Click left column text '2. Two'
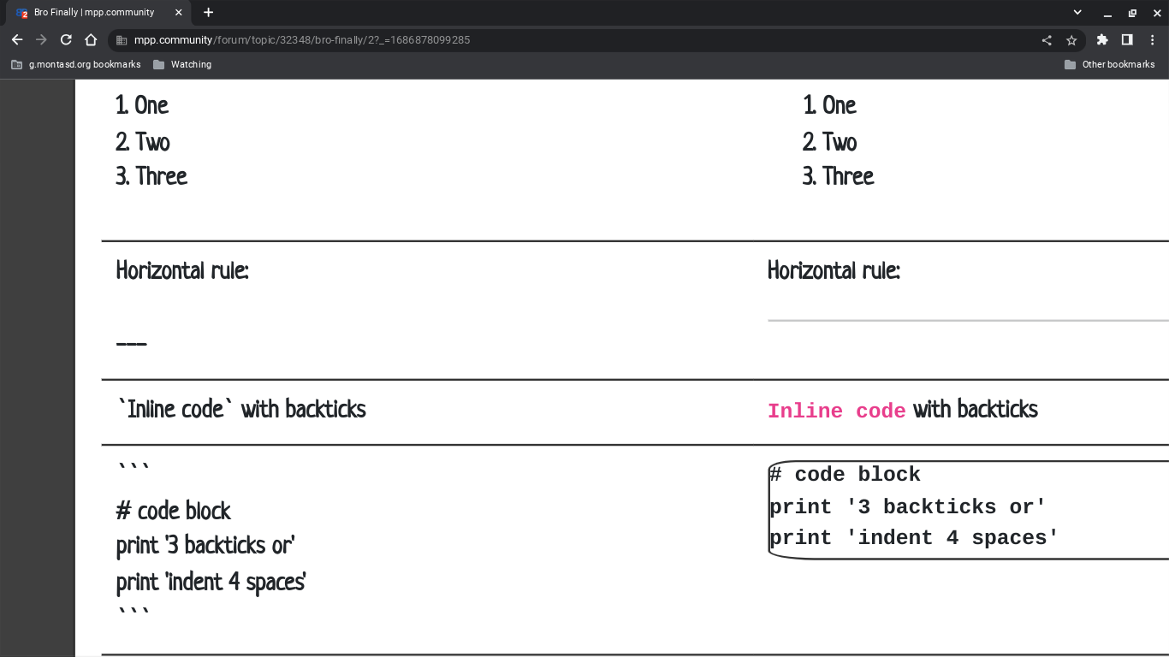The image size is (1169, 657). click(143, 141)
